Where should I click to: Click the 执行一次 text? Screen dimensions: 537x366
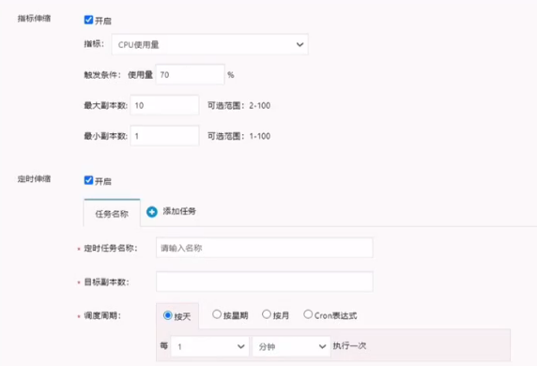(x=349, y=345)
